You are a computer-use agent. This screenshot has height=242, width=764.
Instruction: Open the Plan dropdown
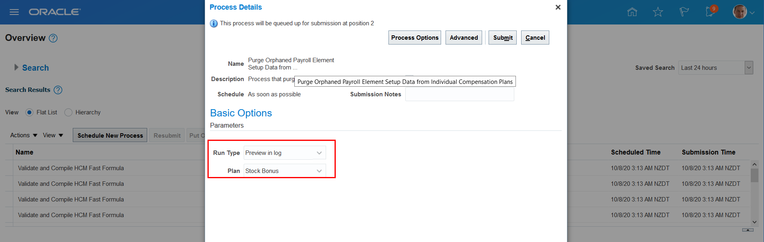(x=319, y=171)
